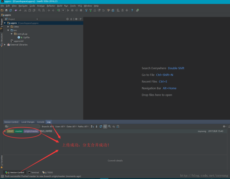Image resolution: width=230 pixels, height=179 pixels.
Task: Click Undo arrow in main toolbar
Action: click(16, 10)
